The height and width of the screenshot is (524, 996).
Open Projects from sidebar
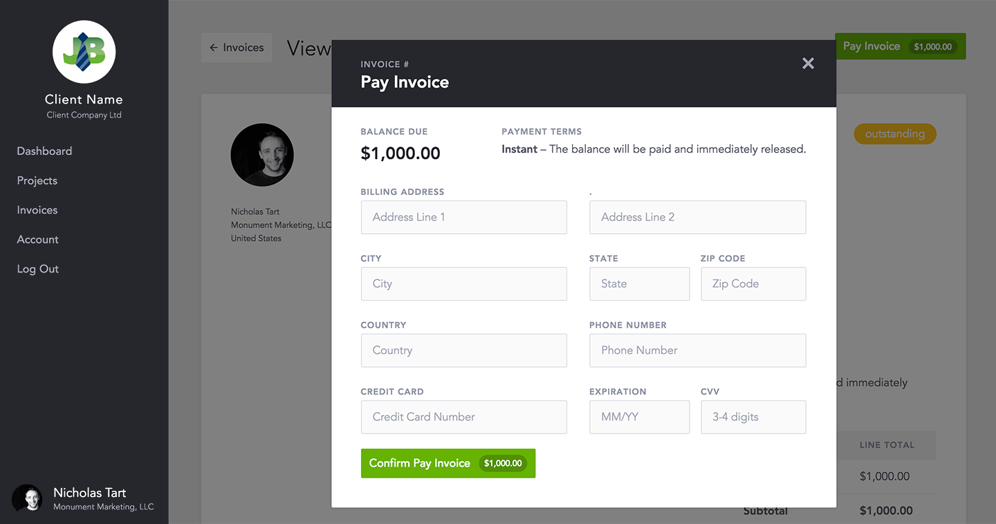coord(37,181)
